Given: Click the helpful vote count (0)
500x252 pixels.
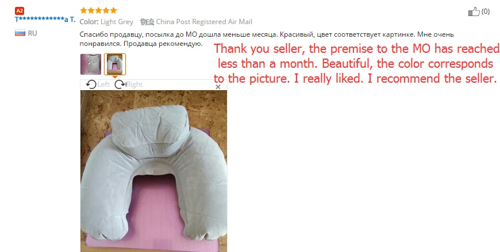Looking at the screenshot, I should click(485, 11).
